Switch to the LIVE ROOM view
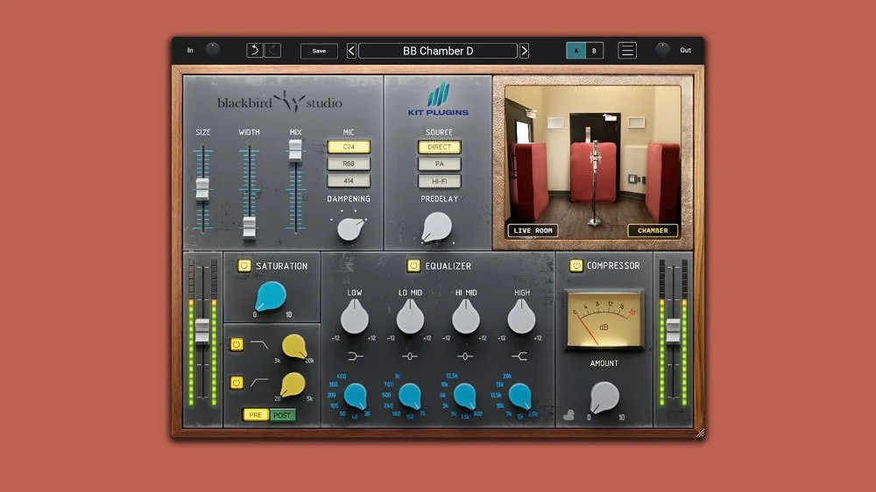 (533, 230)
